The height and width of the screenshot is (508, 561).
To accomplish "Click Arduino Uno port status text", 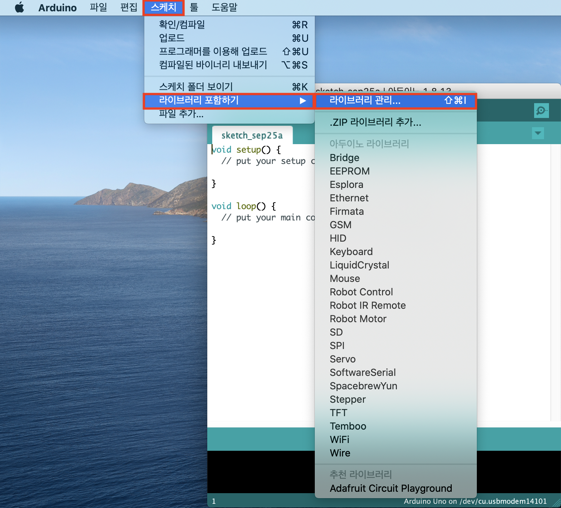I will coord(475,501).
